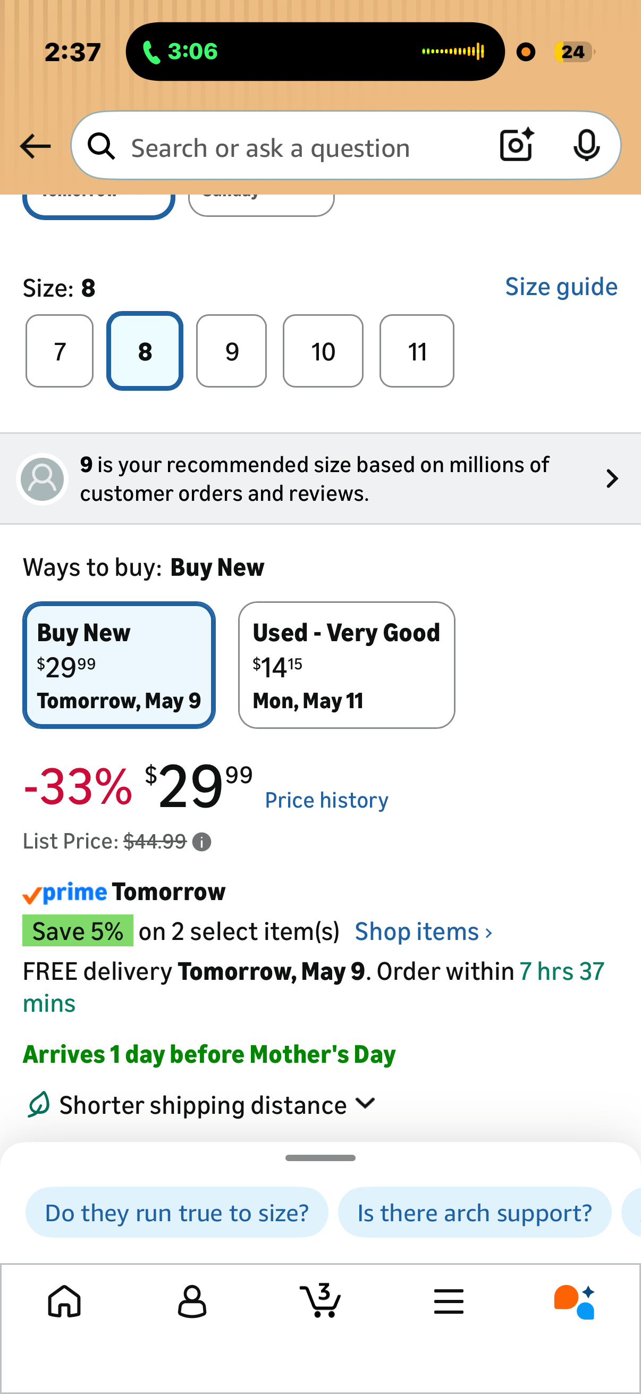The width and height of the screenshot is (641, 1394).
Task: Select size 7
Action: coord(60,351)
